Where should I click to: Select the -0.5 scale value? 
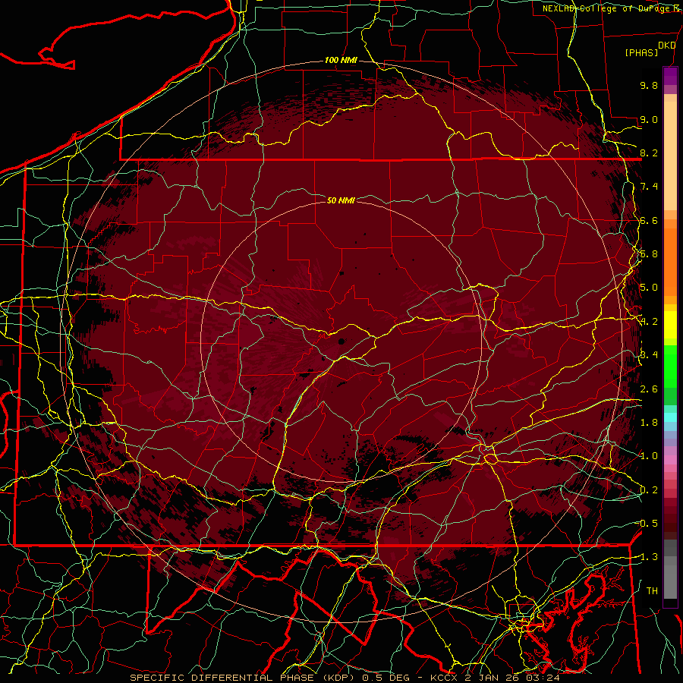pyautogui.click(x=648, y=524)
